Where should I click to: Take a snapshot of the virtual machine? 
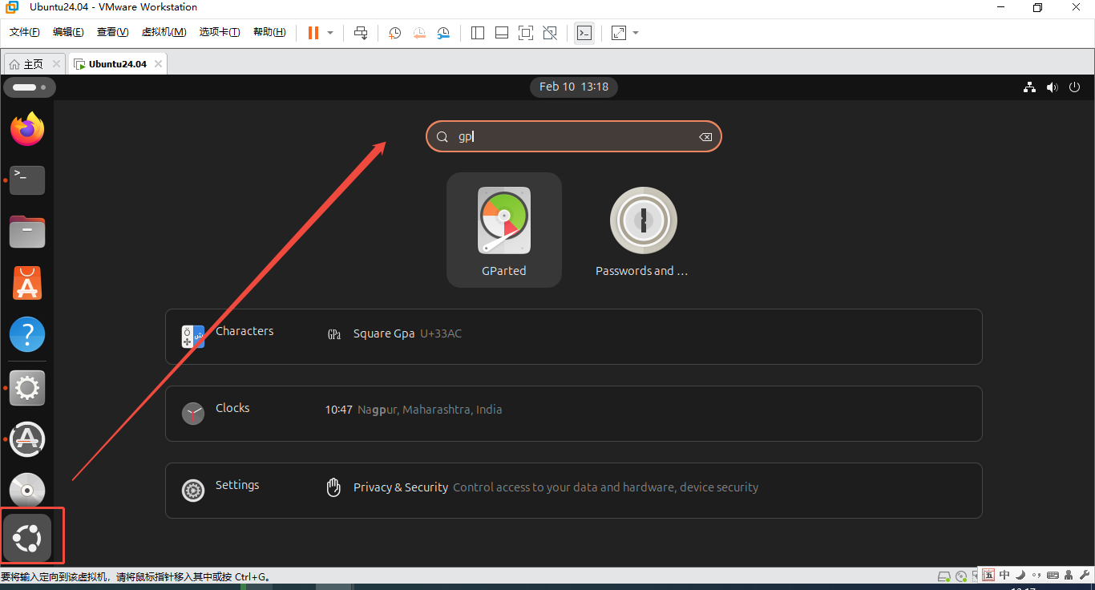[395, 33]
